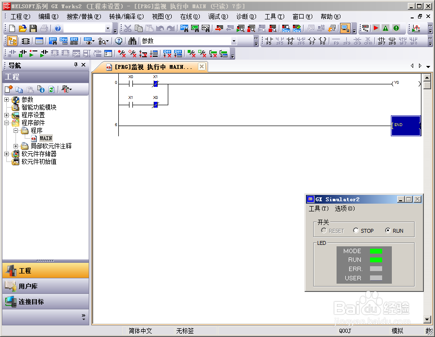Switch to the 用户库 navigation view
Image resolution: width=435 pixels, height=337 pixels.
click(x=46, y=286)
